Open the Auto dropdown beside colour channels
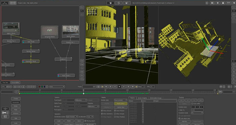 57,87
